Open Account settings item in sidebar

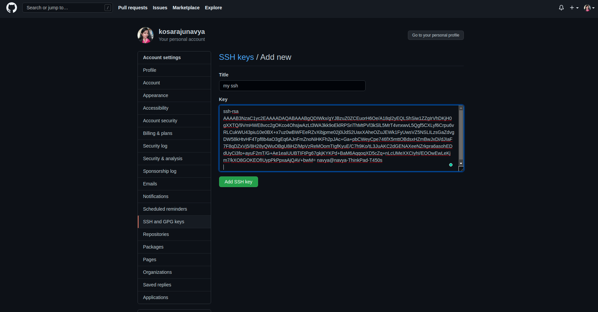(x=174, y=83)
